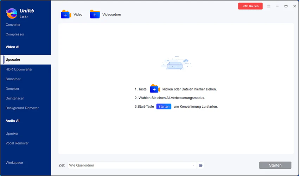Maximize the UniFab window
299x176 pixels.
point(286,6)
